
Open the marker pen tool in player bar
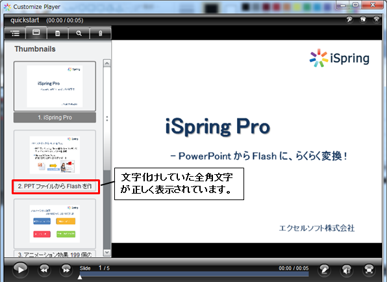(324, 270)
